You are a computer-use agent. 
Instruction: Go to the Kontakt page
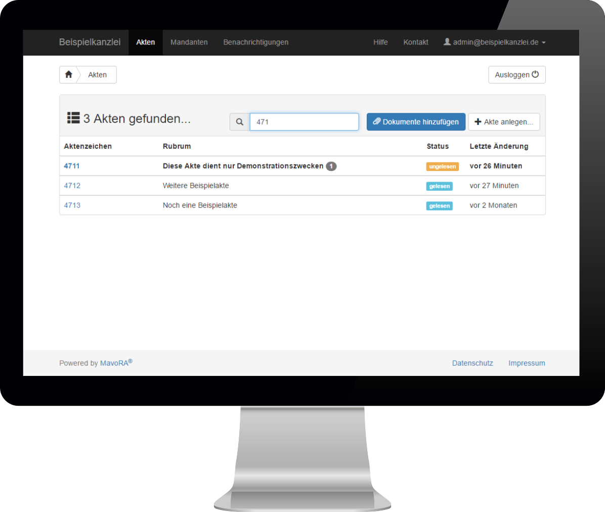click(x=416, y=42)
